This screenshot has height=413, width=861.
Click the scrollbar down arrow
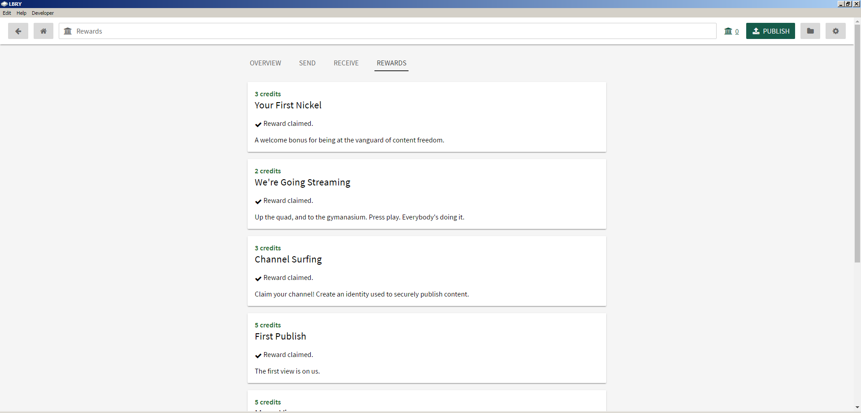(857, 407)
